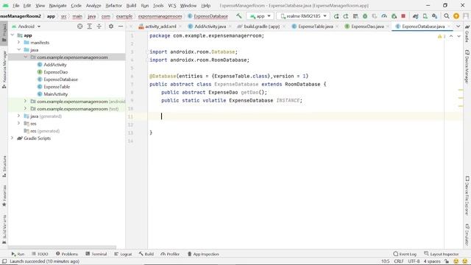Expand Gradle Scripts node
The image size is (471, 265).
click(12, 138)
